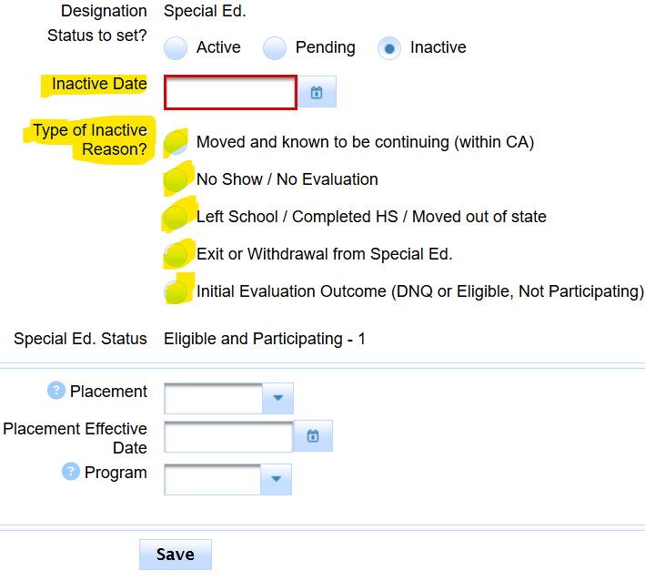This screenshot has width=645, height=581.
Task: Select the Inactive status radio button
Action: [x=389, y=48]
